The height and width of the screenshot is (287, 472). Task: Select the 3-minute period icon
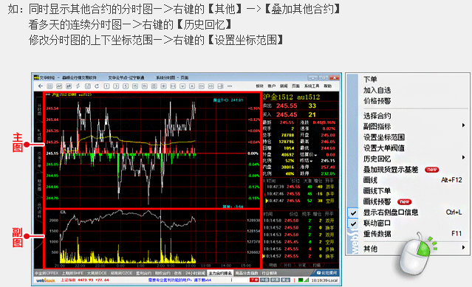click(116, 86)
